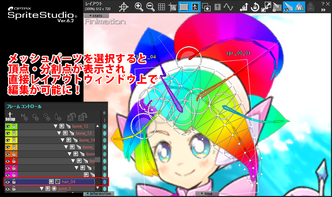The height and width of the screenshot is (197, 332).
Task: Zoom out with the magnifier minus icon
Action: [150, 7]
